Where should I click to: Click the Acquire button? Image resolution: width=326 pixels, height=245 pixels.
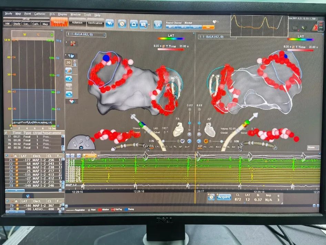[x=224, y=197]
